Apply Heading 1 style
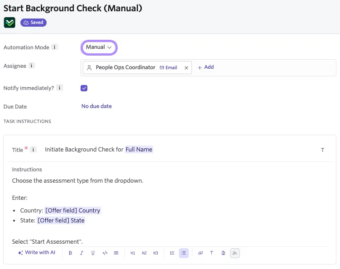Screen dimensions: 340x269 133,253
